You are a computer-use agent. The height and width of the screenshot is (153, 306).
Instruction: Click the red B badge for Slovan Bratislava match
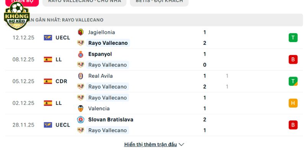pyautogui.click(x=293, y=125)
